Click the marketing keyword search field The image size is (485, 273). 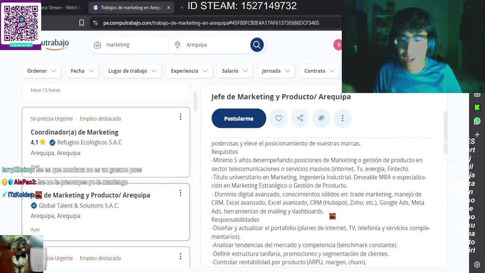(129, 45)
